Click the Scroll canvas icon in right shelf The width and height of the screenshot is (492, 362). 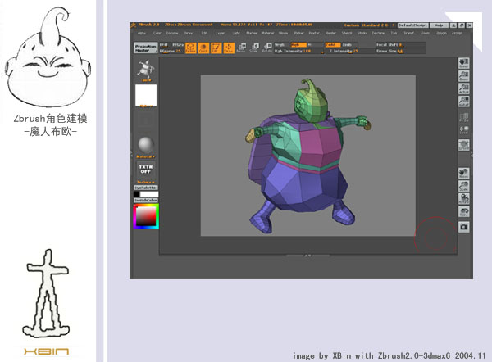(x=464, y=63)
